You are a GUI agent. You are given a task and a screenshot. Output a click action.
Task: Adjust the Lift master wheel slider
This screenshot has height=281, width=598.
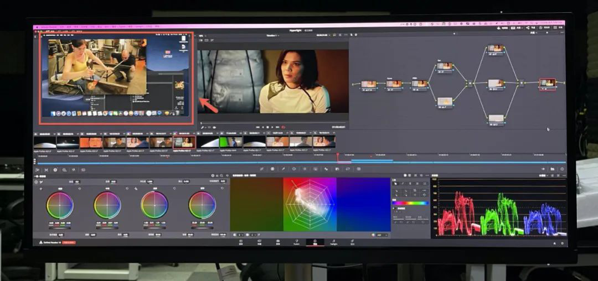tap(60, 228)
